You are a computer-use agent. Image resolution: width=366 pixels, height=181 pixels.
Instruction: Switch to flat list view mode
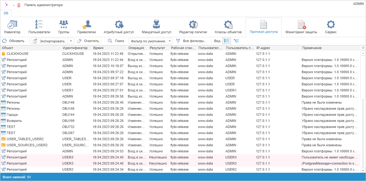click(x=227, y=41)
